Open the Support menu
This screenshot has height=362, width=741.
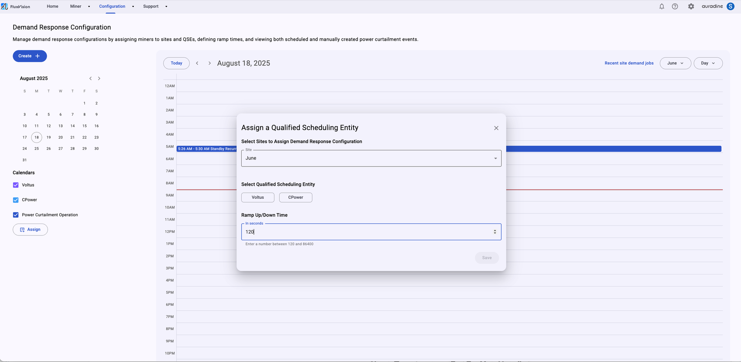click(x=155, y=6)
